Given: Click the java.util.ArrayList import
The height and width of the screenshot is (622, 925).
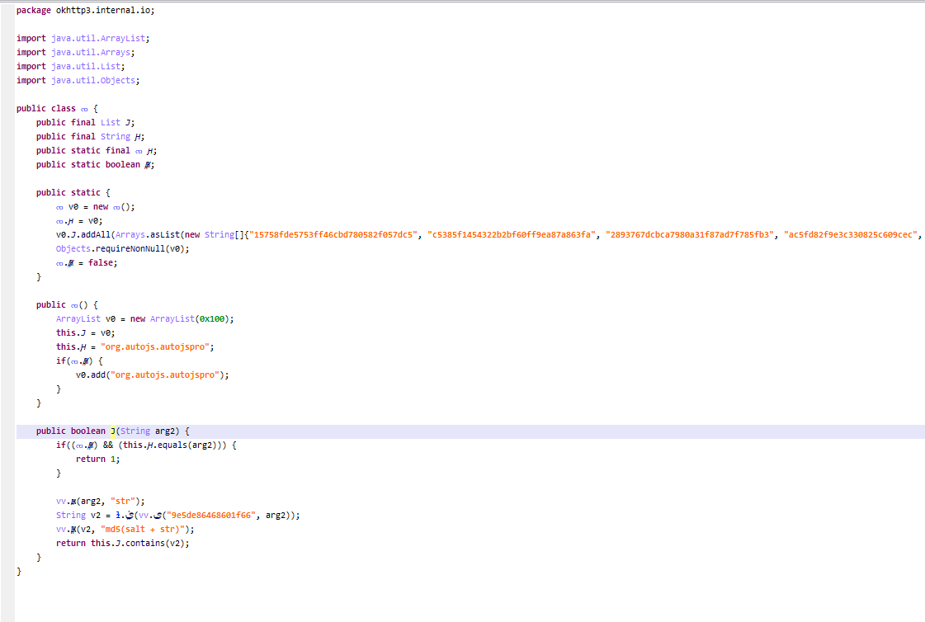Looking at the screenshot, I should point(101,38).
